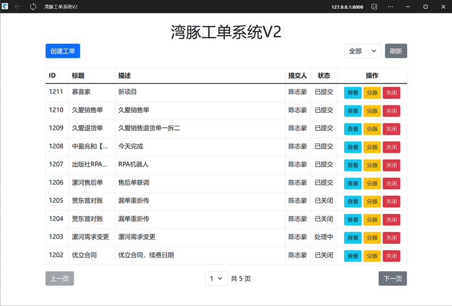Screen dimensions: 452x306
Task: Click the 共 5 页 page count text
Action: 241,279
